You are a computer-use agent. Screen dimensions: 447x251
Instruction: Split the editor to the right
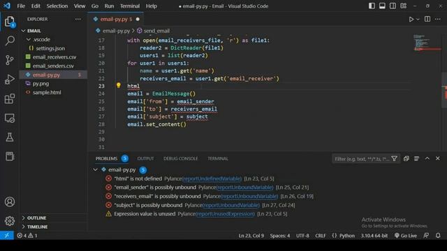tap(427, 19)
